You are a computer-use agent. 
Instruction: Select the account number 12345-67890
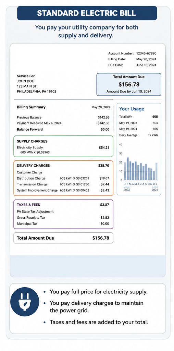[x=146, y=53]
